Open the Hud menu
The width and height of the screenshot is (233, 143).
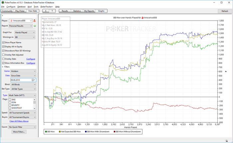(x=30, y=7)
